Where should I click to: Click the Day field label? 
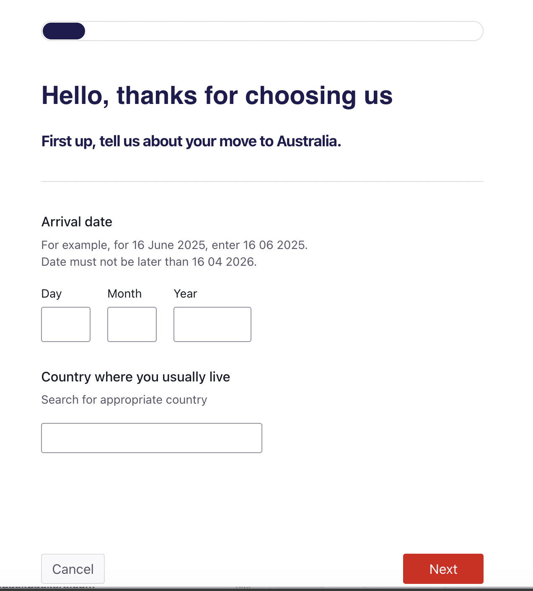point(52,293)
